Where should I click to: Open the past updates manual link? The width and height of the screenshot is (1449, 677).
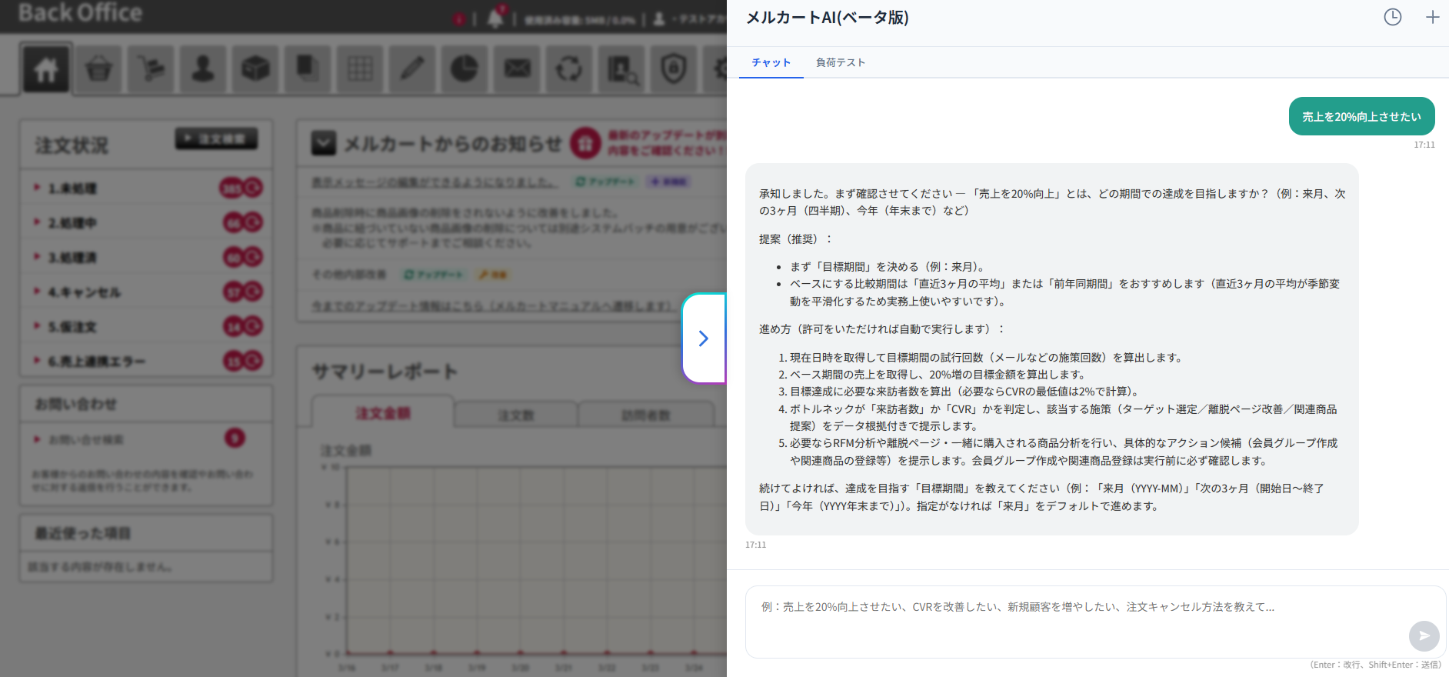click(x=494, y=305)
